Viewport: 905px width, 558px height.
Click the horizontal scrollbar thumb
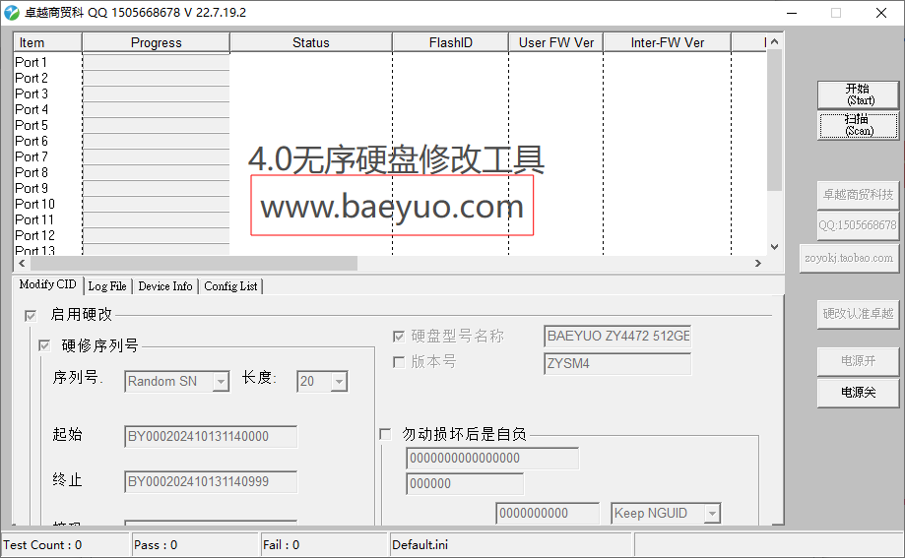(194, 263)
